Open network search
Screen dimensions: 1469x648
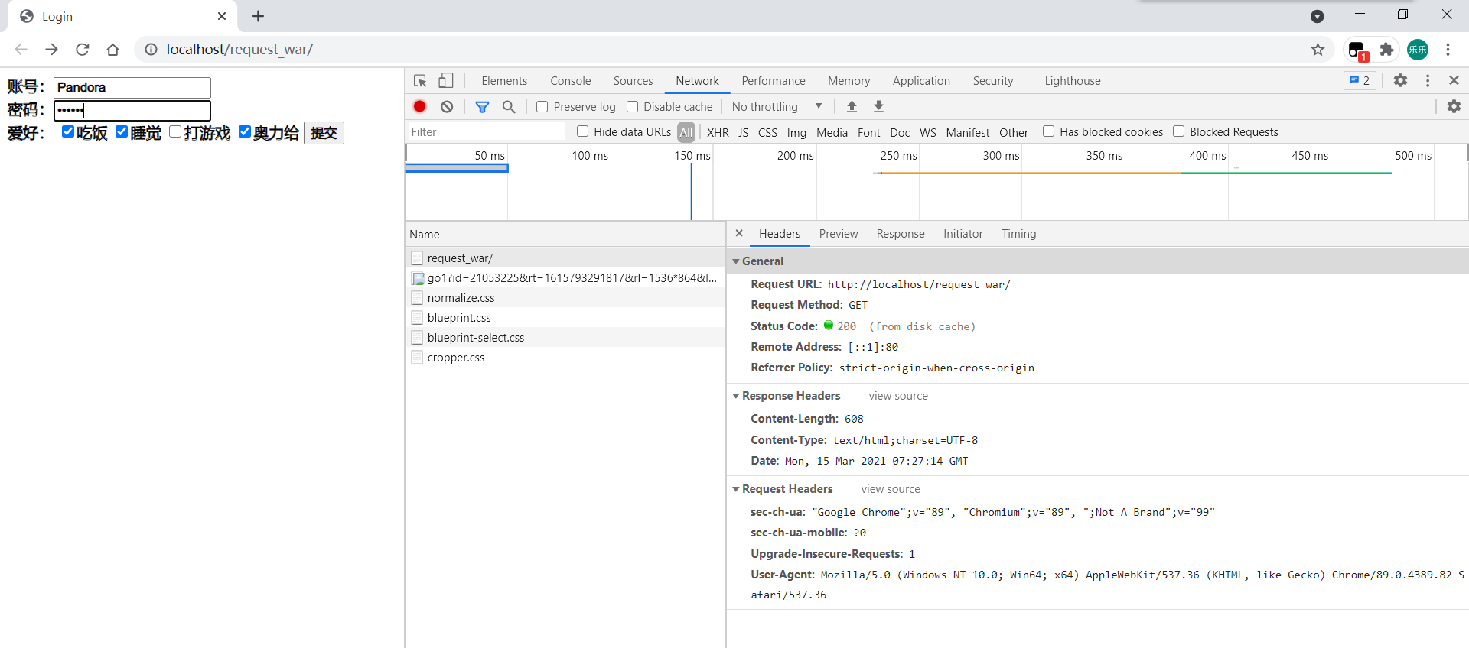tap(509, 107)
